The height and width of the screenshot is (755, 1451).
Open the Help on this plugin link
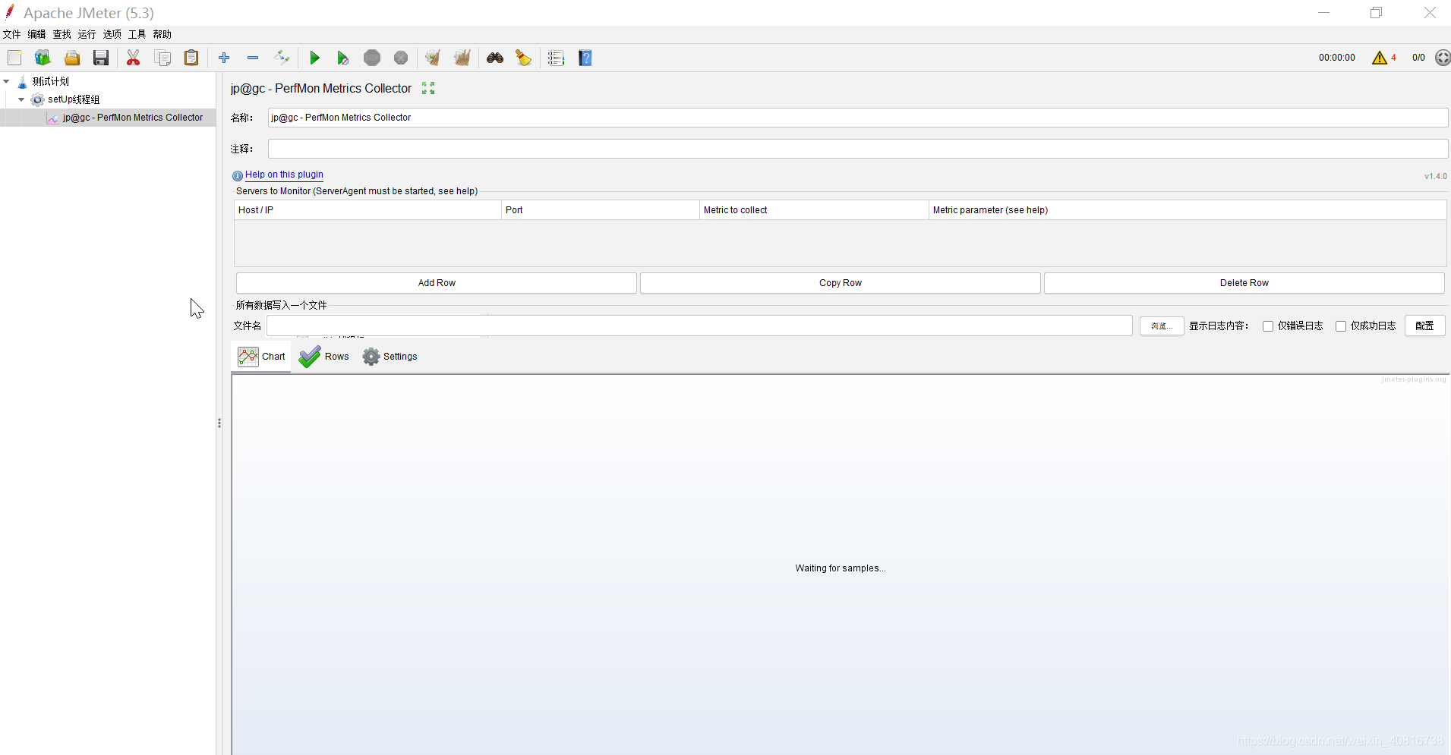284,175
